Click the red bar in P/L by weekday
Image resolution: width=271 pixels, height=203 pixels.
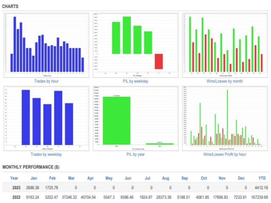(x=158, y=61)
